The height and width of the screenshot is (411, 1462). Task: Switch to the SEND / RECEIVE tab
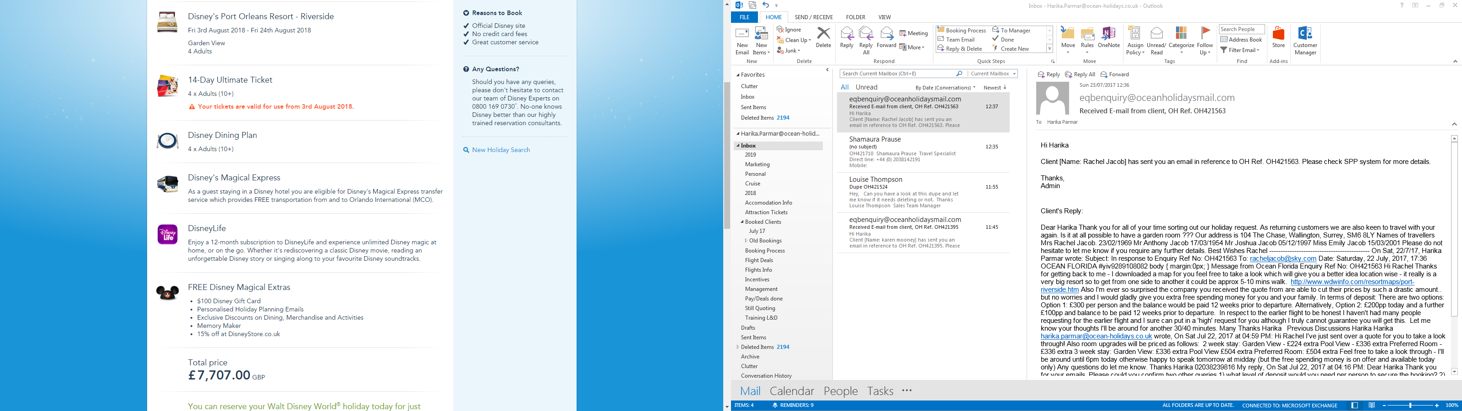click(x=814, y=17)
